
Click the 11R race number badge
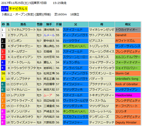[5, 9]
